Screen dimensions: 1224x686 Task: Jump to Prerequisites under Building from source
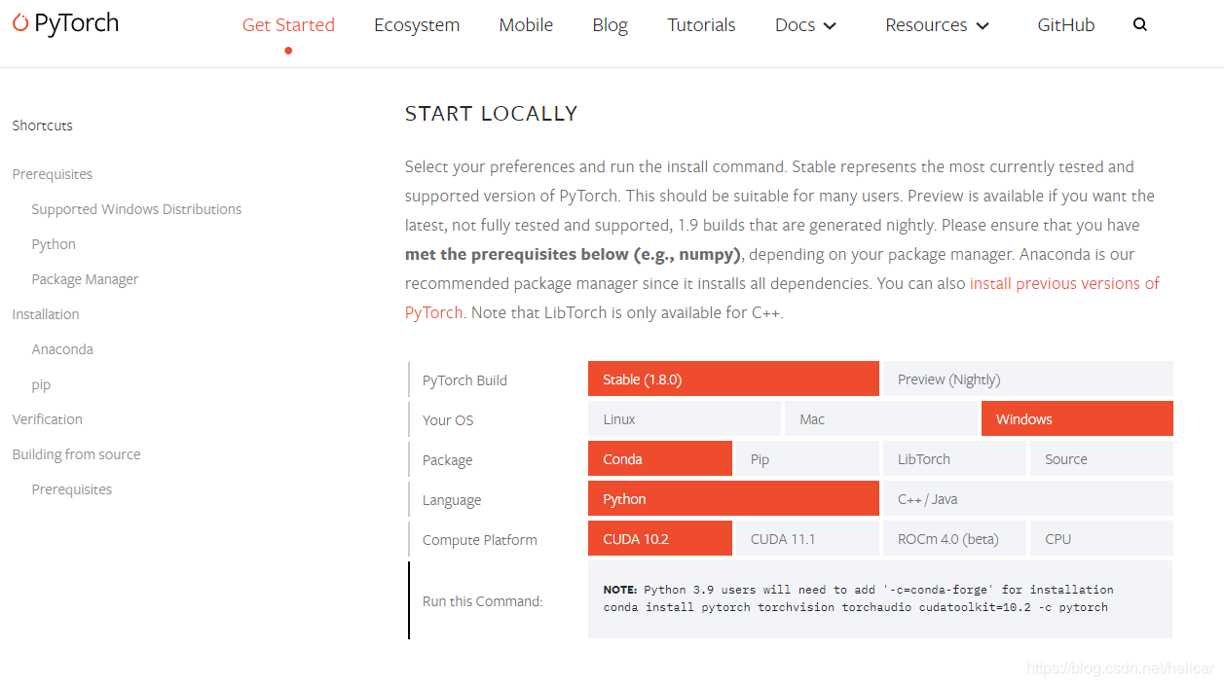(x=72, y=489)
